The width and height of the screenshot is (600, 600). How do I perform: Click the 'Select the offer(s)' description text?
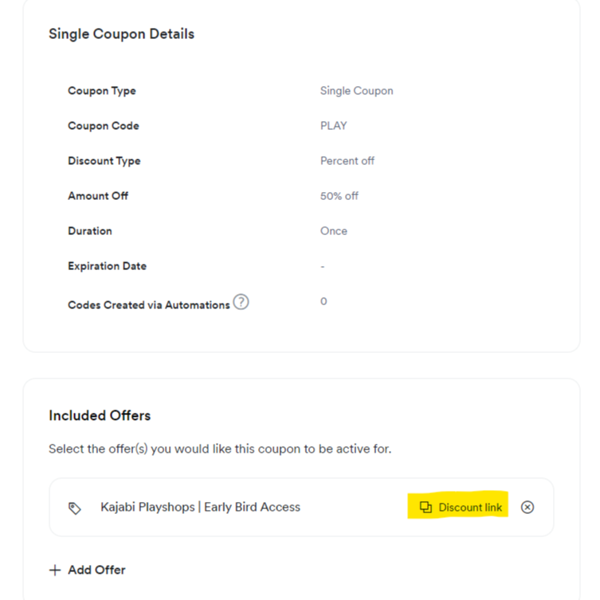pos(220,449)
